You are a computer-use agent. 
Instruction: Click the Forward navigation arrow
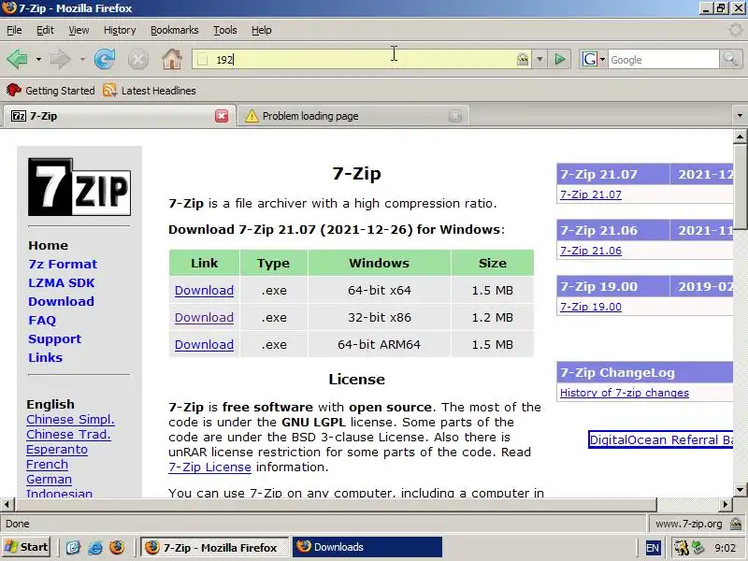(60, 60)
